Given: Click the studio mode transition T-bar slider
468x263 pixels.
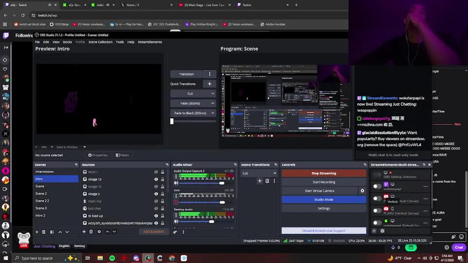Looking at the screenshot, I should (172, 121).
